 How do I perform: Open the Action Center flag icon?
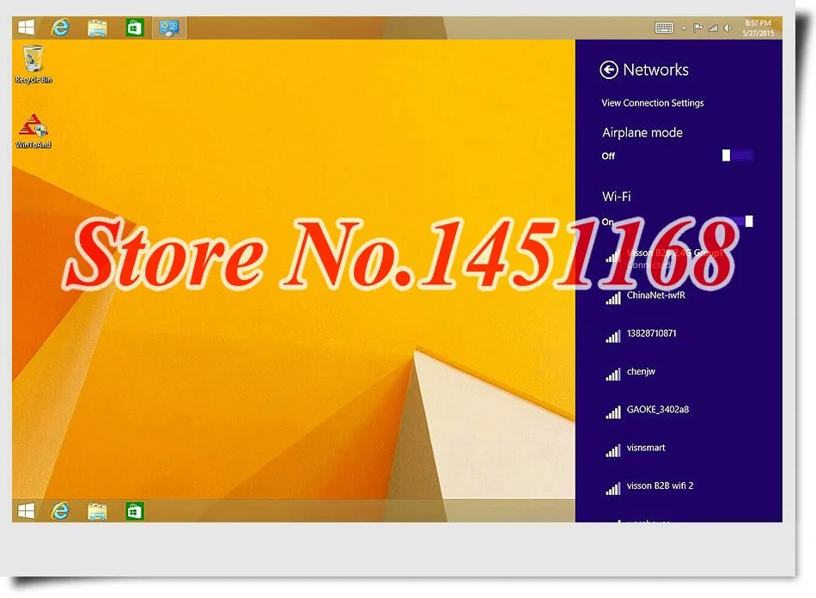point(697,28)
